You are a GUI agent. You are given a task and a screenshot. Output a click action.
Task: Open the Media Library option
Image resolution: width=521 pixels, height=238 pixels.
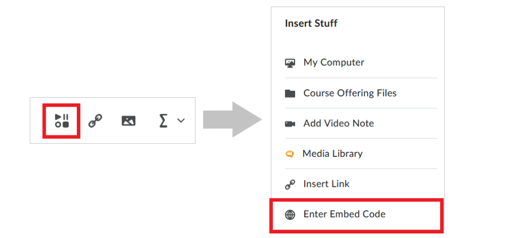tap(333, 153)
